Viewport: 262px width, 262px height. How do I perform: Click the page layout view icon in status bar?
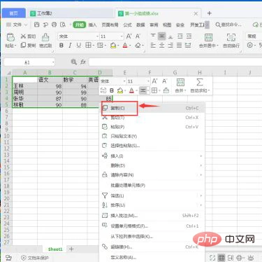tap(231, 258)
